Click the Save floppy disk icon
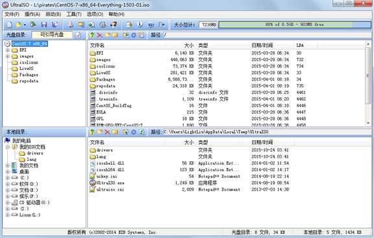This screenshot has width=374, height=238. 44,25
